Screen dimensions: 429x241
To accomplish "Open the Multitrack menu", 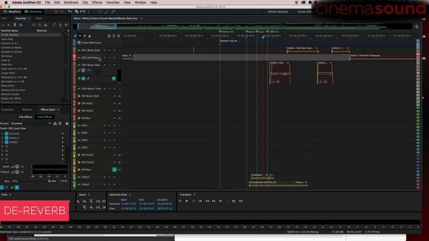I will 71,3.
